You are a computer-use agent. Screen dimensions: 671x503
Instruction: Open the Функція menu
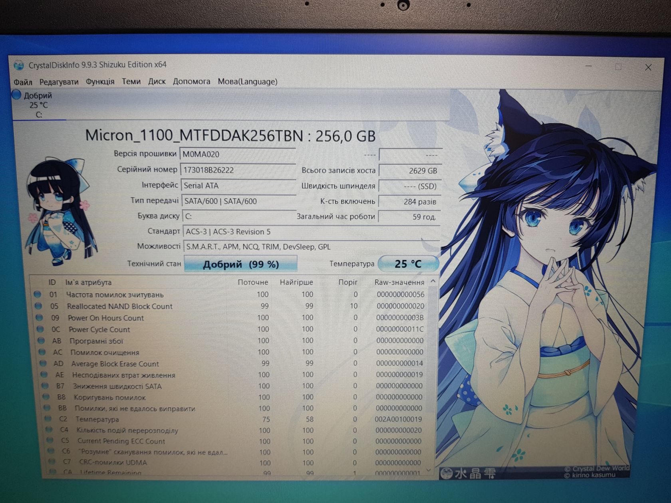[100, 82]
